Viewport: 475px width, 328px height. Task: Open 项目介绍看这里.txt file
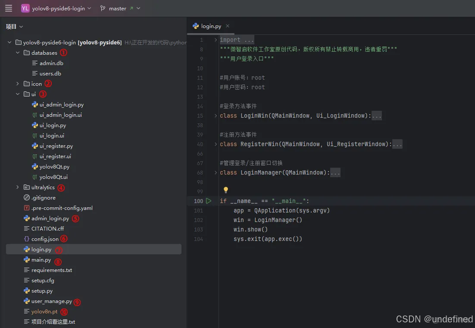(x=53, y=322)
